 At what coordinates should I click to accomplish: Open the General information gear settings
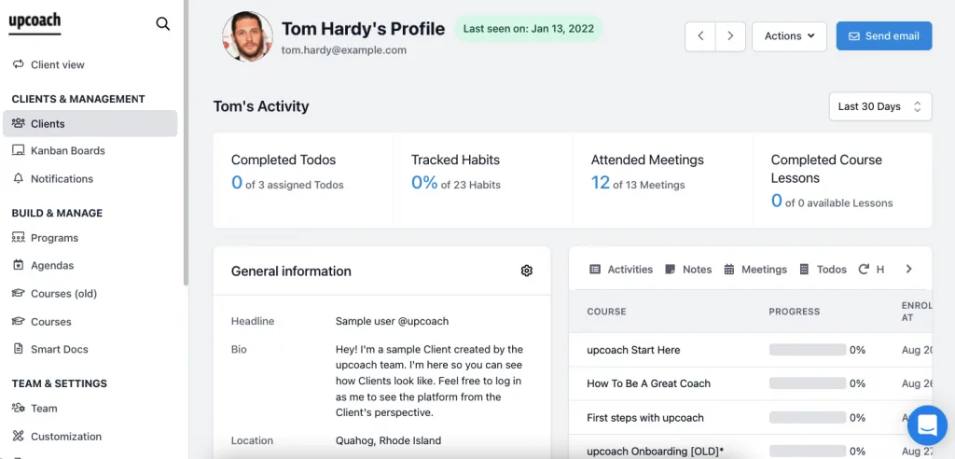(527, 271)
